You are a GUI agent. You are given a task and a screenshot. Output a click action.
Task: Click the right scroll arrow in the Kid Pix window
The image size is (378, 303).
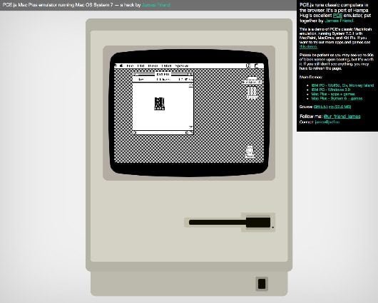[x=187, y=132]
